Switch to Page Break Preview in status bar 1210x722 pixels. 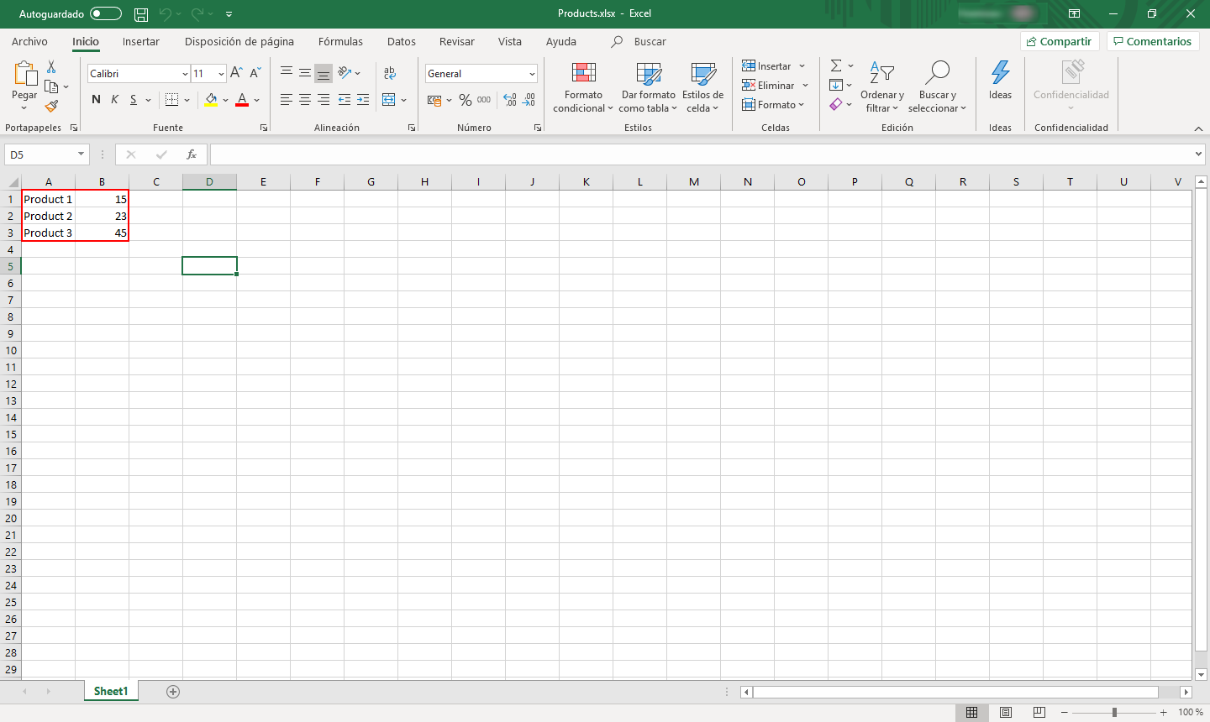point(1039,712)
